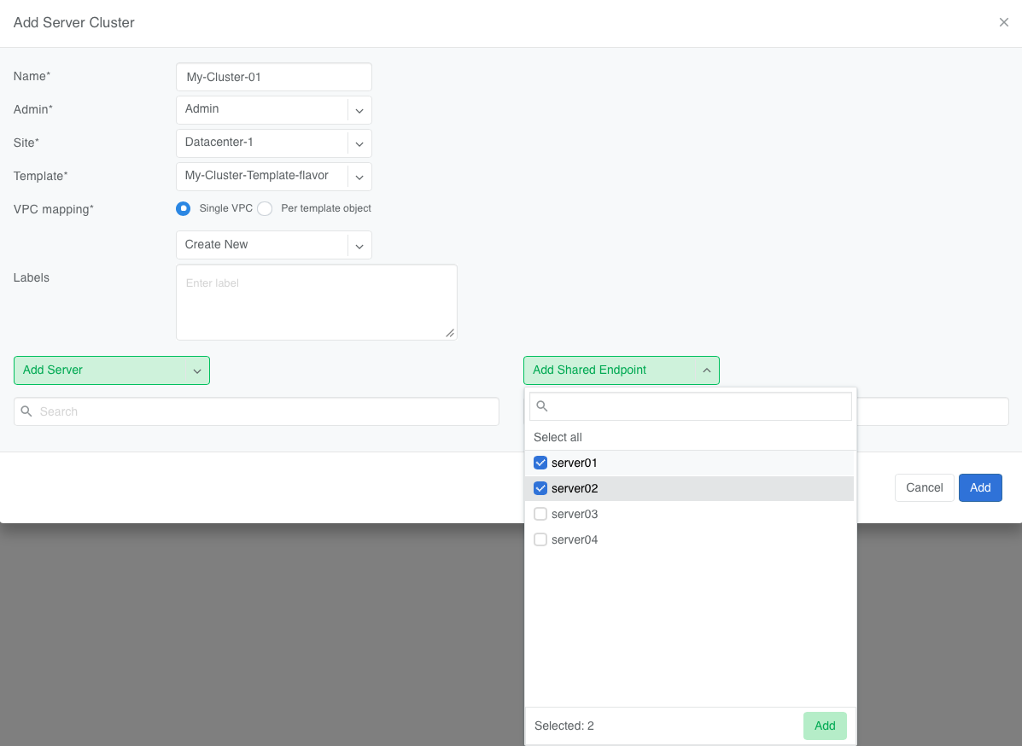Uncheck server01 checkbox
This screenshot has width=1022, height=746.
540,463
